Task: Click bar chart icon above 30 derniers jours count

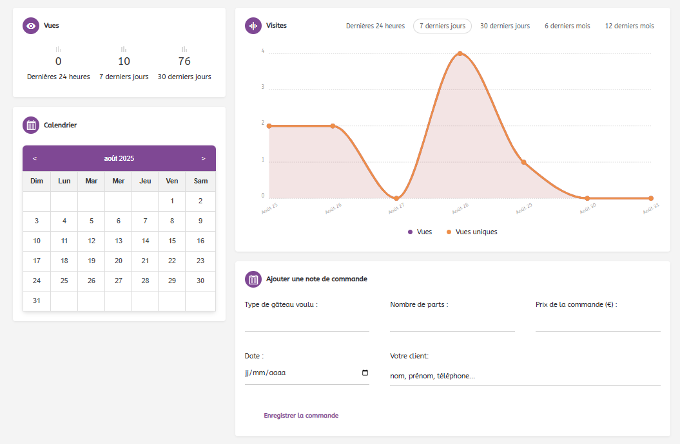Action: point(184,50)
